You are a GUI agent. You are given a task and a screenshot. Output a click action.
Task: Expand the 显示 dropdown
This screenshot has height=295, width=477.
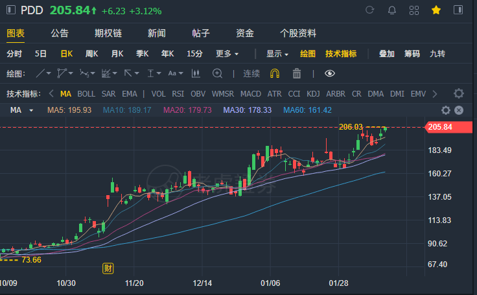point(277,54)
